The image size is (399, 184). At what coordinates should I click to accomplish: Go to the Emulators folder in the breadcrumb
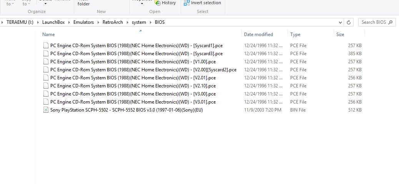[83, 22]
